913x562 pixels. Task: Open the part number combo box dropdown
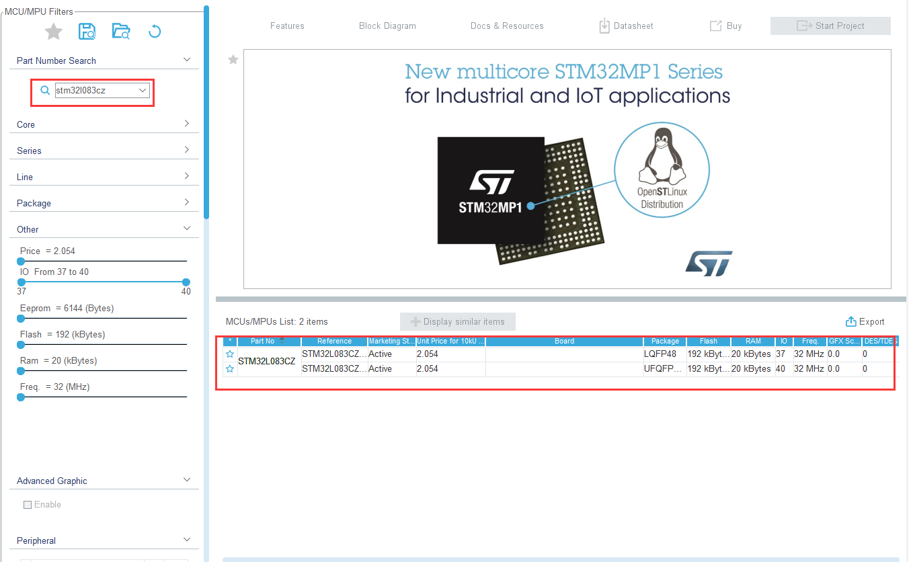143,90
